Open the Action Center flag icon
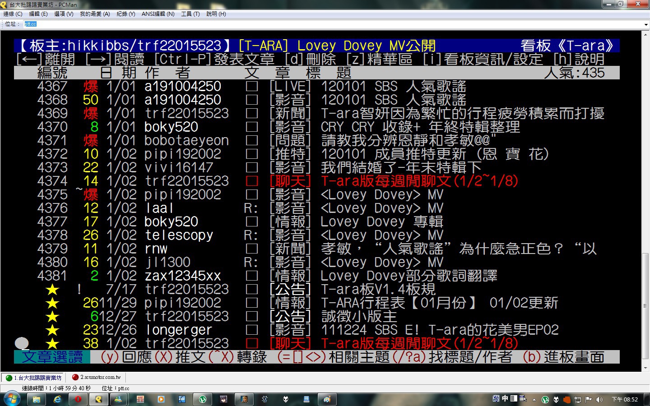650x406 pixels. [x=588, y=400]
